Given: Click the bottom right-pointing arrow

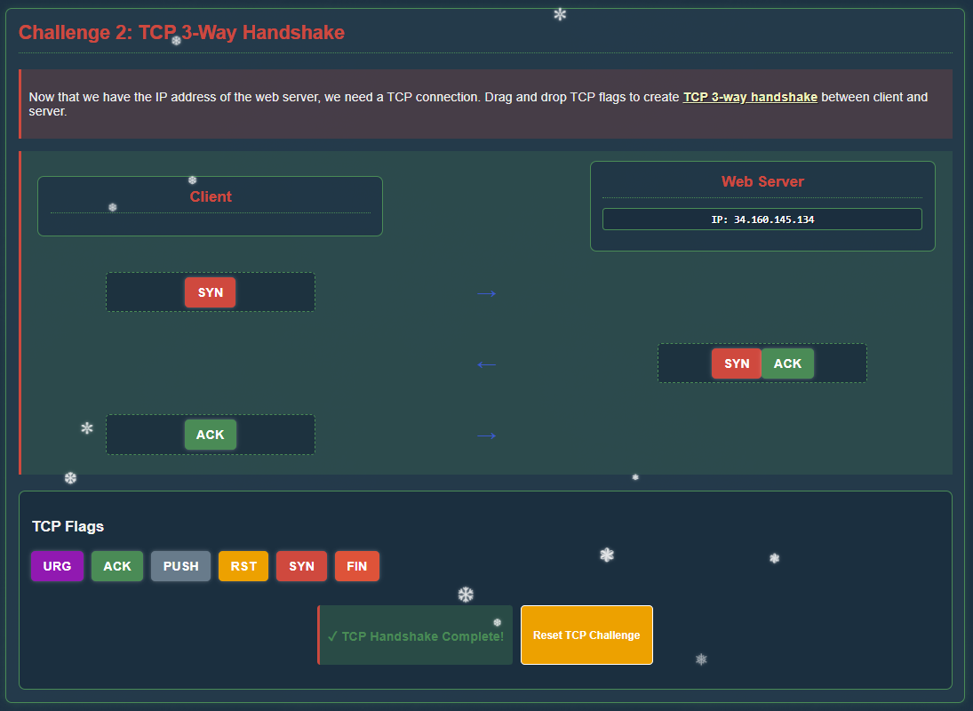Looking at the screenshot, I should pos(486,435).
